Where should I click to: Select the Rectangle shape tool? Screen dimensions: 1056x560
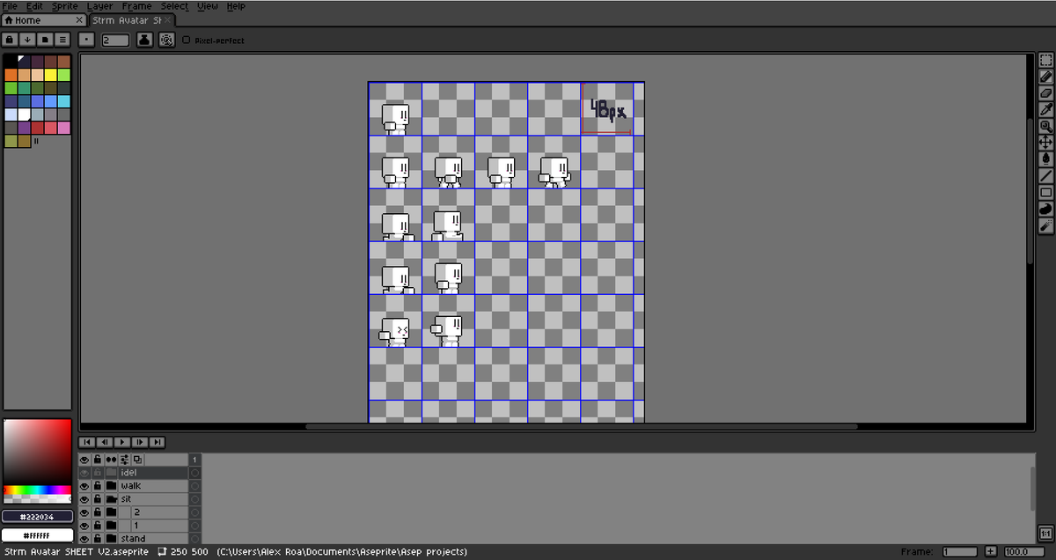coord(1045,193)
